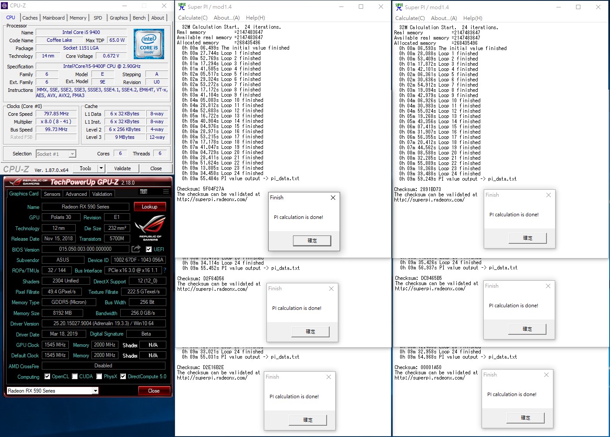Toggle the UEFI checkbox in GPU-Z
610x437 pixels.
coord(149,249)
